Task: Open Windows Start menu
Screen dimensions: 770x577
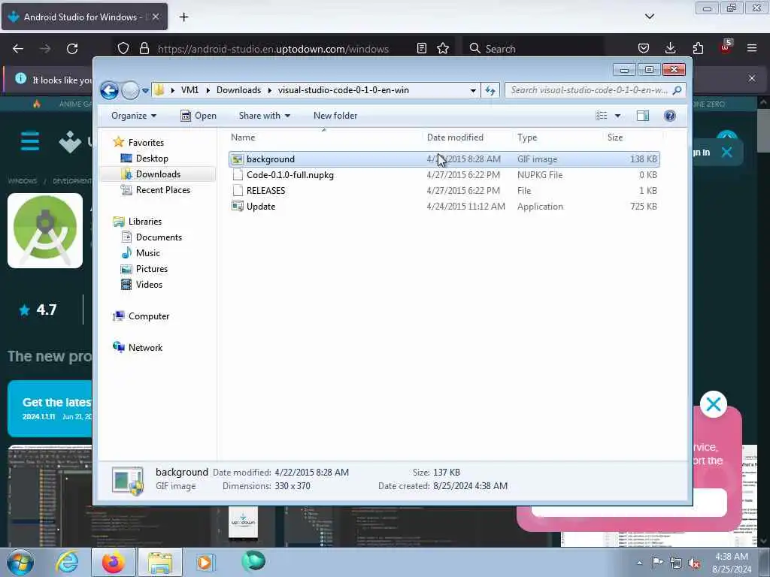Action: (x=20, y=562)
